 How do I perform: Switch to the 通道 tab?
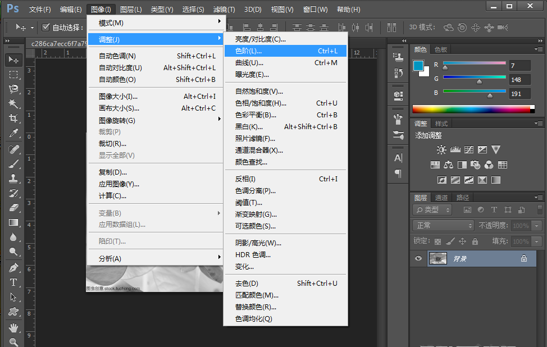tap(441, 198)
